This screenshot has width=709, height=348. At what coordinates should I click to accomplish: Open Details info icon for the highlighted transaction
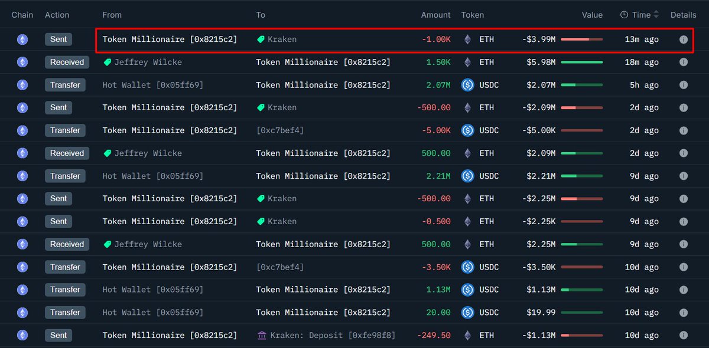point(684,39)
